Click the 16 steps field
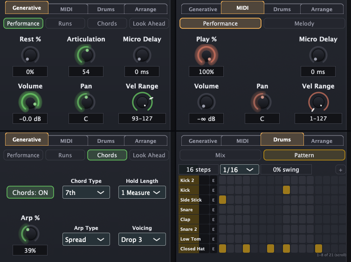 199,170
